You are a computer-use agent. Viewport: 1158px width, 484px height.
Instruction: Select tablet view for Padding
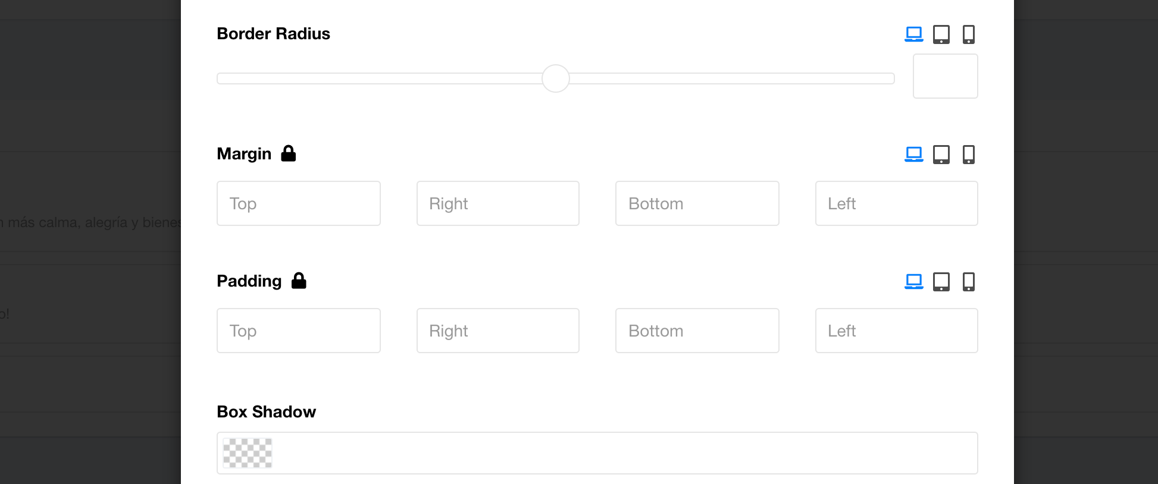[941, 281]
